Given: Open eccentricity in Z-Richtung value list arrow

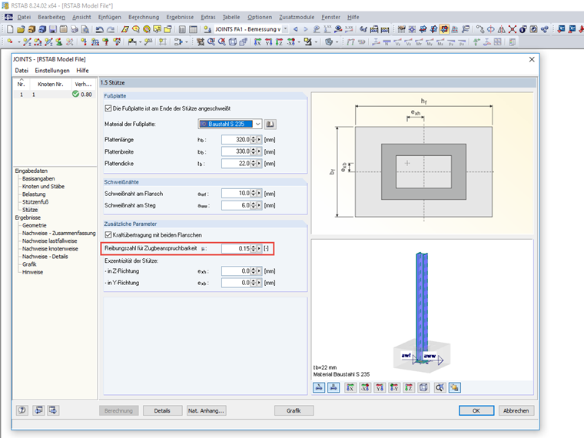Looking at the screenshot, I should pyautogui.click(x=259, y=271).
